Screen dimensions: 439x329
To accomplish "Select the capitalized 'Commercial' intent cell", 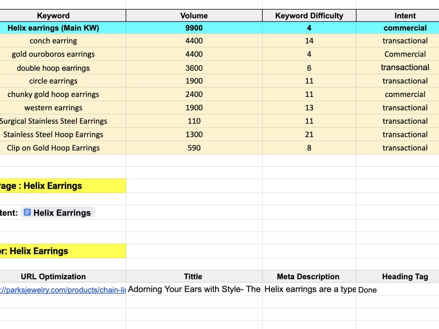I will click(398, 54).
